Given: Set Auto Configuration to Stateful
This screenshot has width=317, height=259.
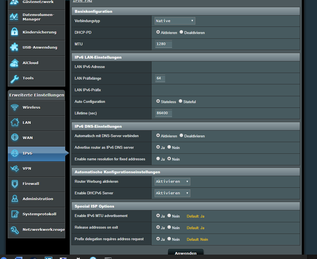Looking at the screenshot, I should 181,101.
